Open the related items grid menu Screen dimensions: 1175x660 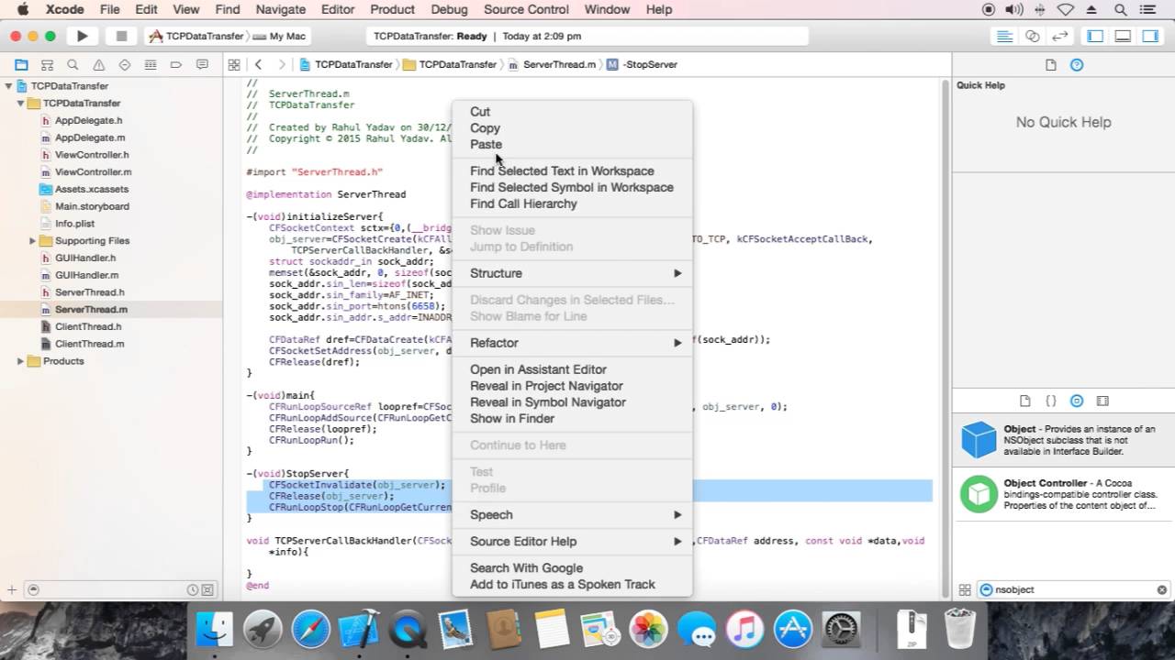tap(234, 65)
